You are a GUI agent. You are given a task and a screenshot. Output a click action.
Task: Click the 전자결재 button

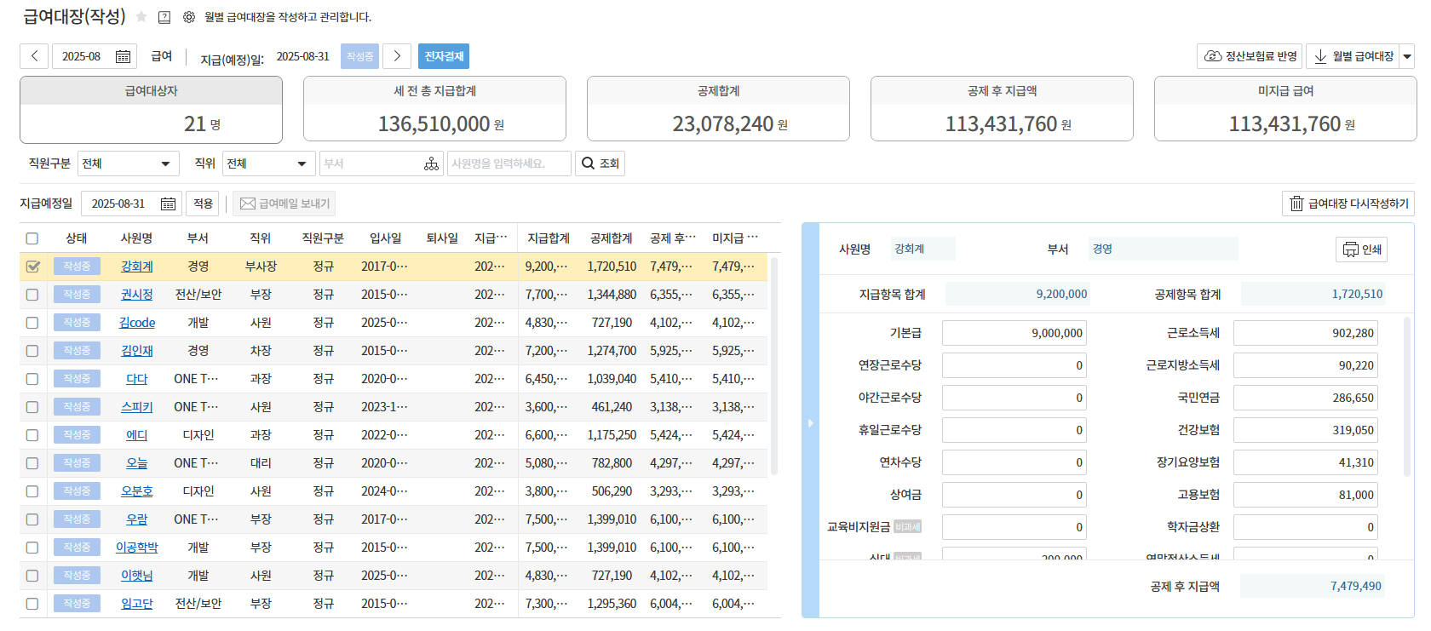click(x=444, y=56)
